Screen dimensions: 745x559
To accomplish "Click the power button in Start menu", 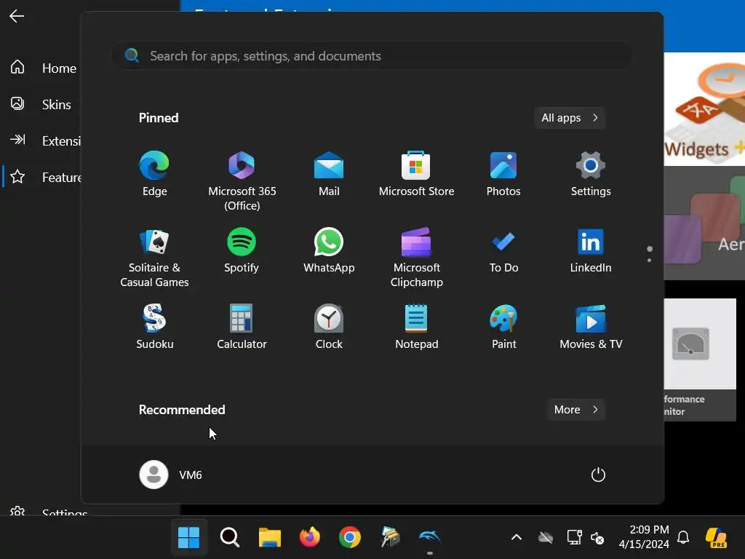I will (598, 475).
